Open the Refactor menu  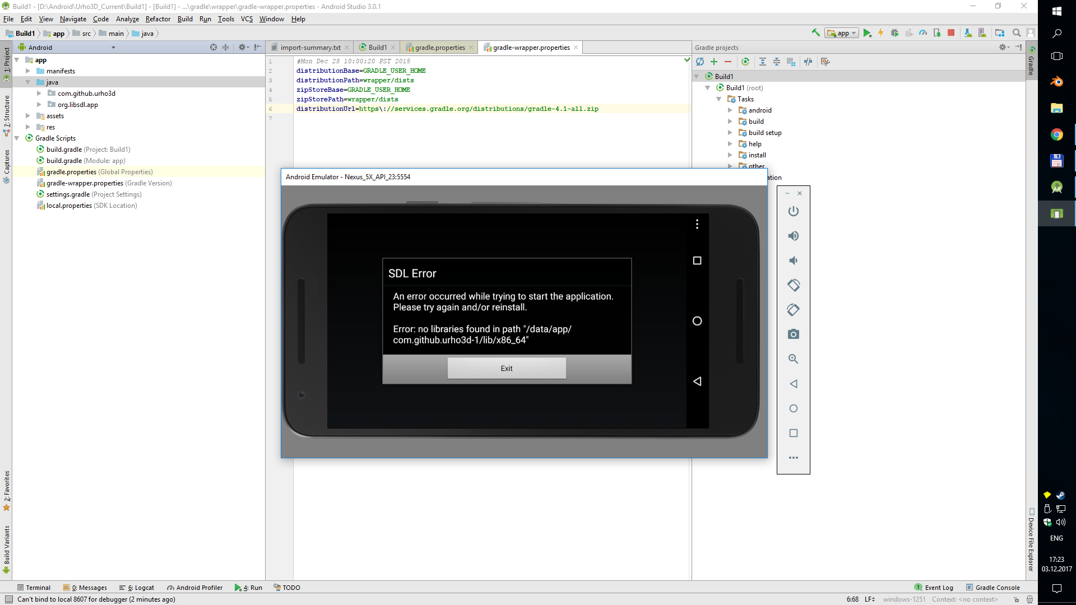tap(158, 19)
